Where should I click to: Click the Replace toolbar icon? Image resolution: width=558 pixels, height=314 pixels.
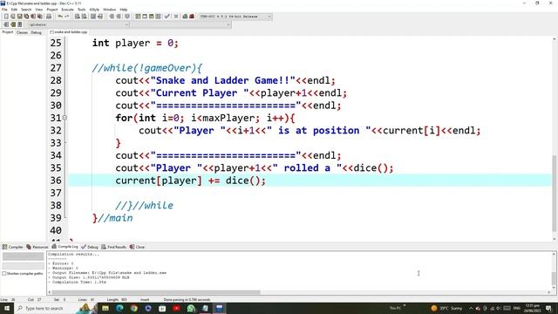pyautogui.click(x=84, y=17)
